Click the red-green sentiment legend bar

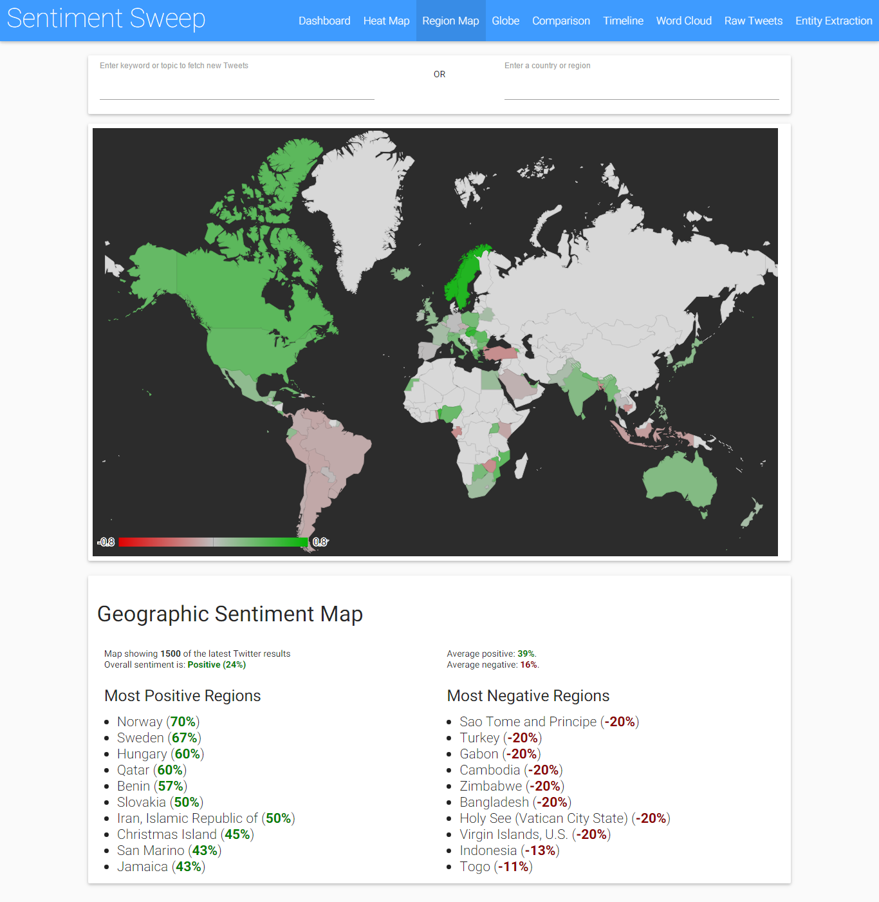213,542
